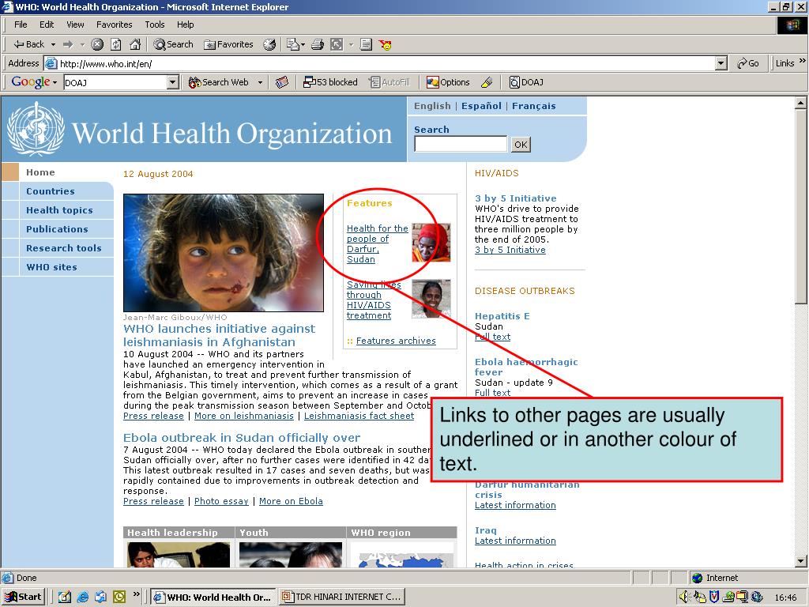Open Google toolbar Options
Image resolution: width=809 pixels, height=607 pixels.
click(x=448, y=82)
